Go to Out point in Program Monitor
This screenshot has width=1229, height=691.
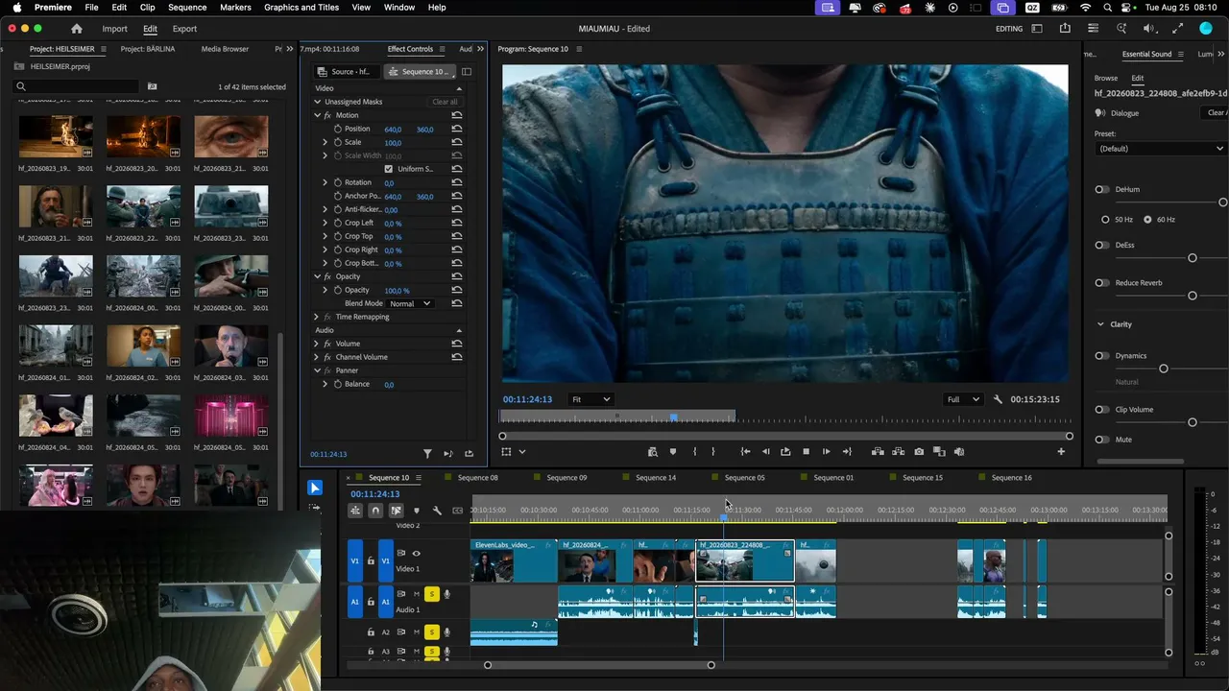point(847,452)
